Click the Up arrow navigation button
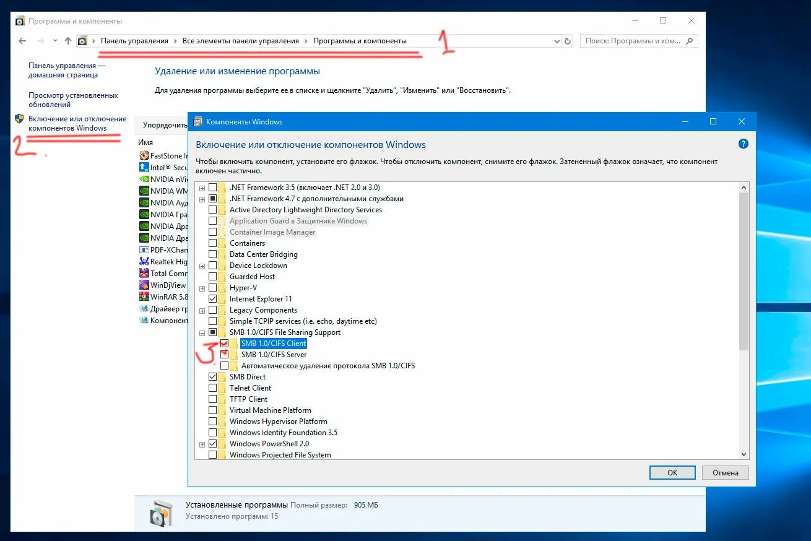 [68, 41]
